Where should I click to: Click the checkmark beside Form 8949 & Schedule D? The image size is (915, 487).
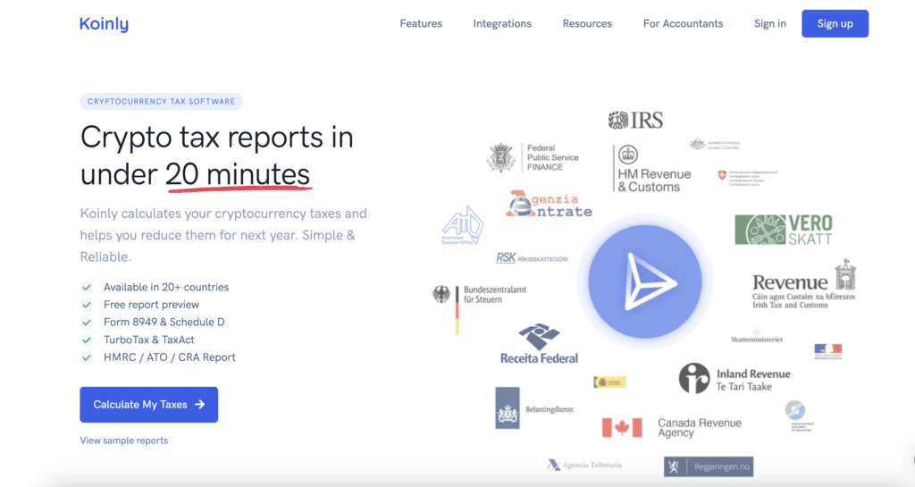(x=87, y=322)
